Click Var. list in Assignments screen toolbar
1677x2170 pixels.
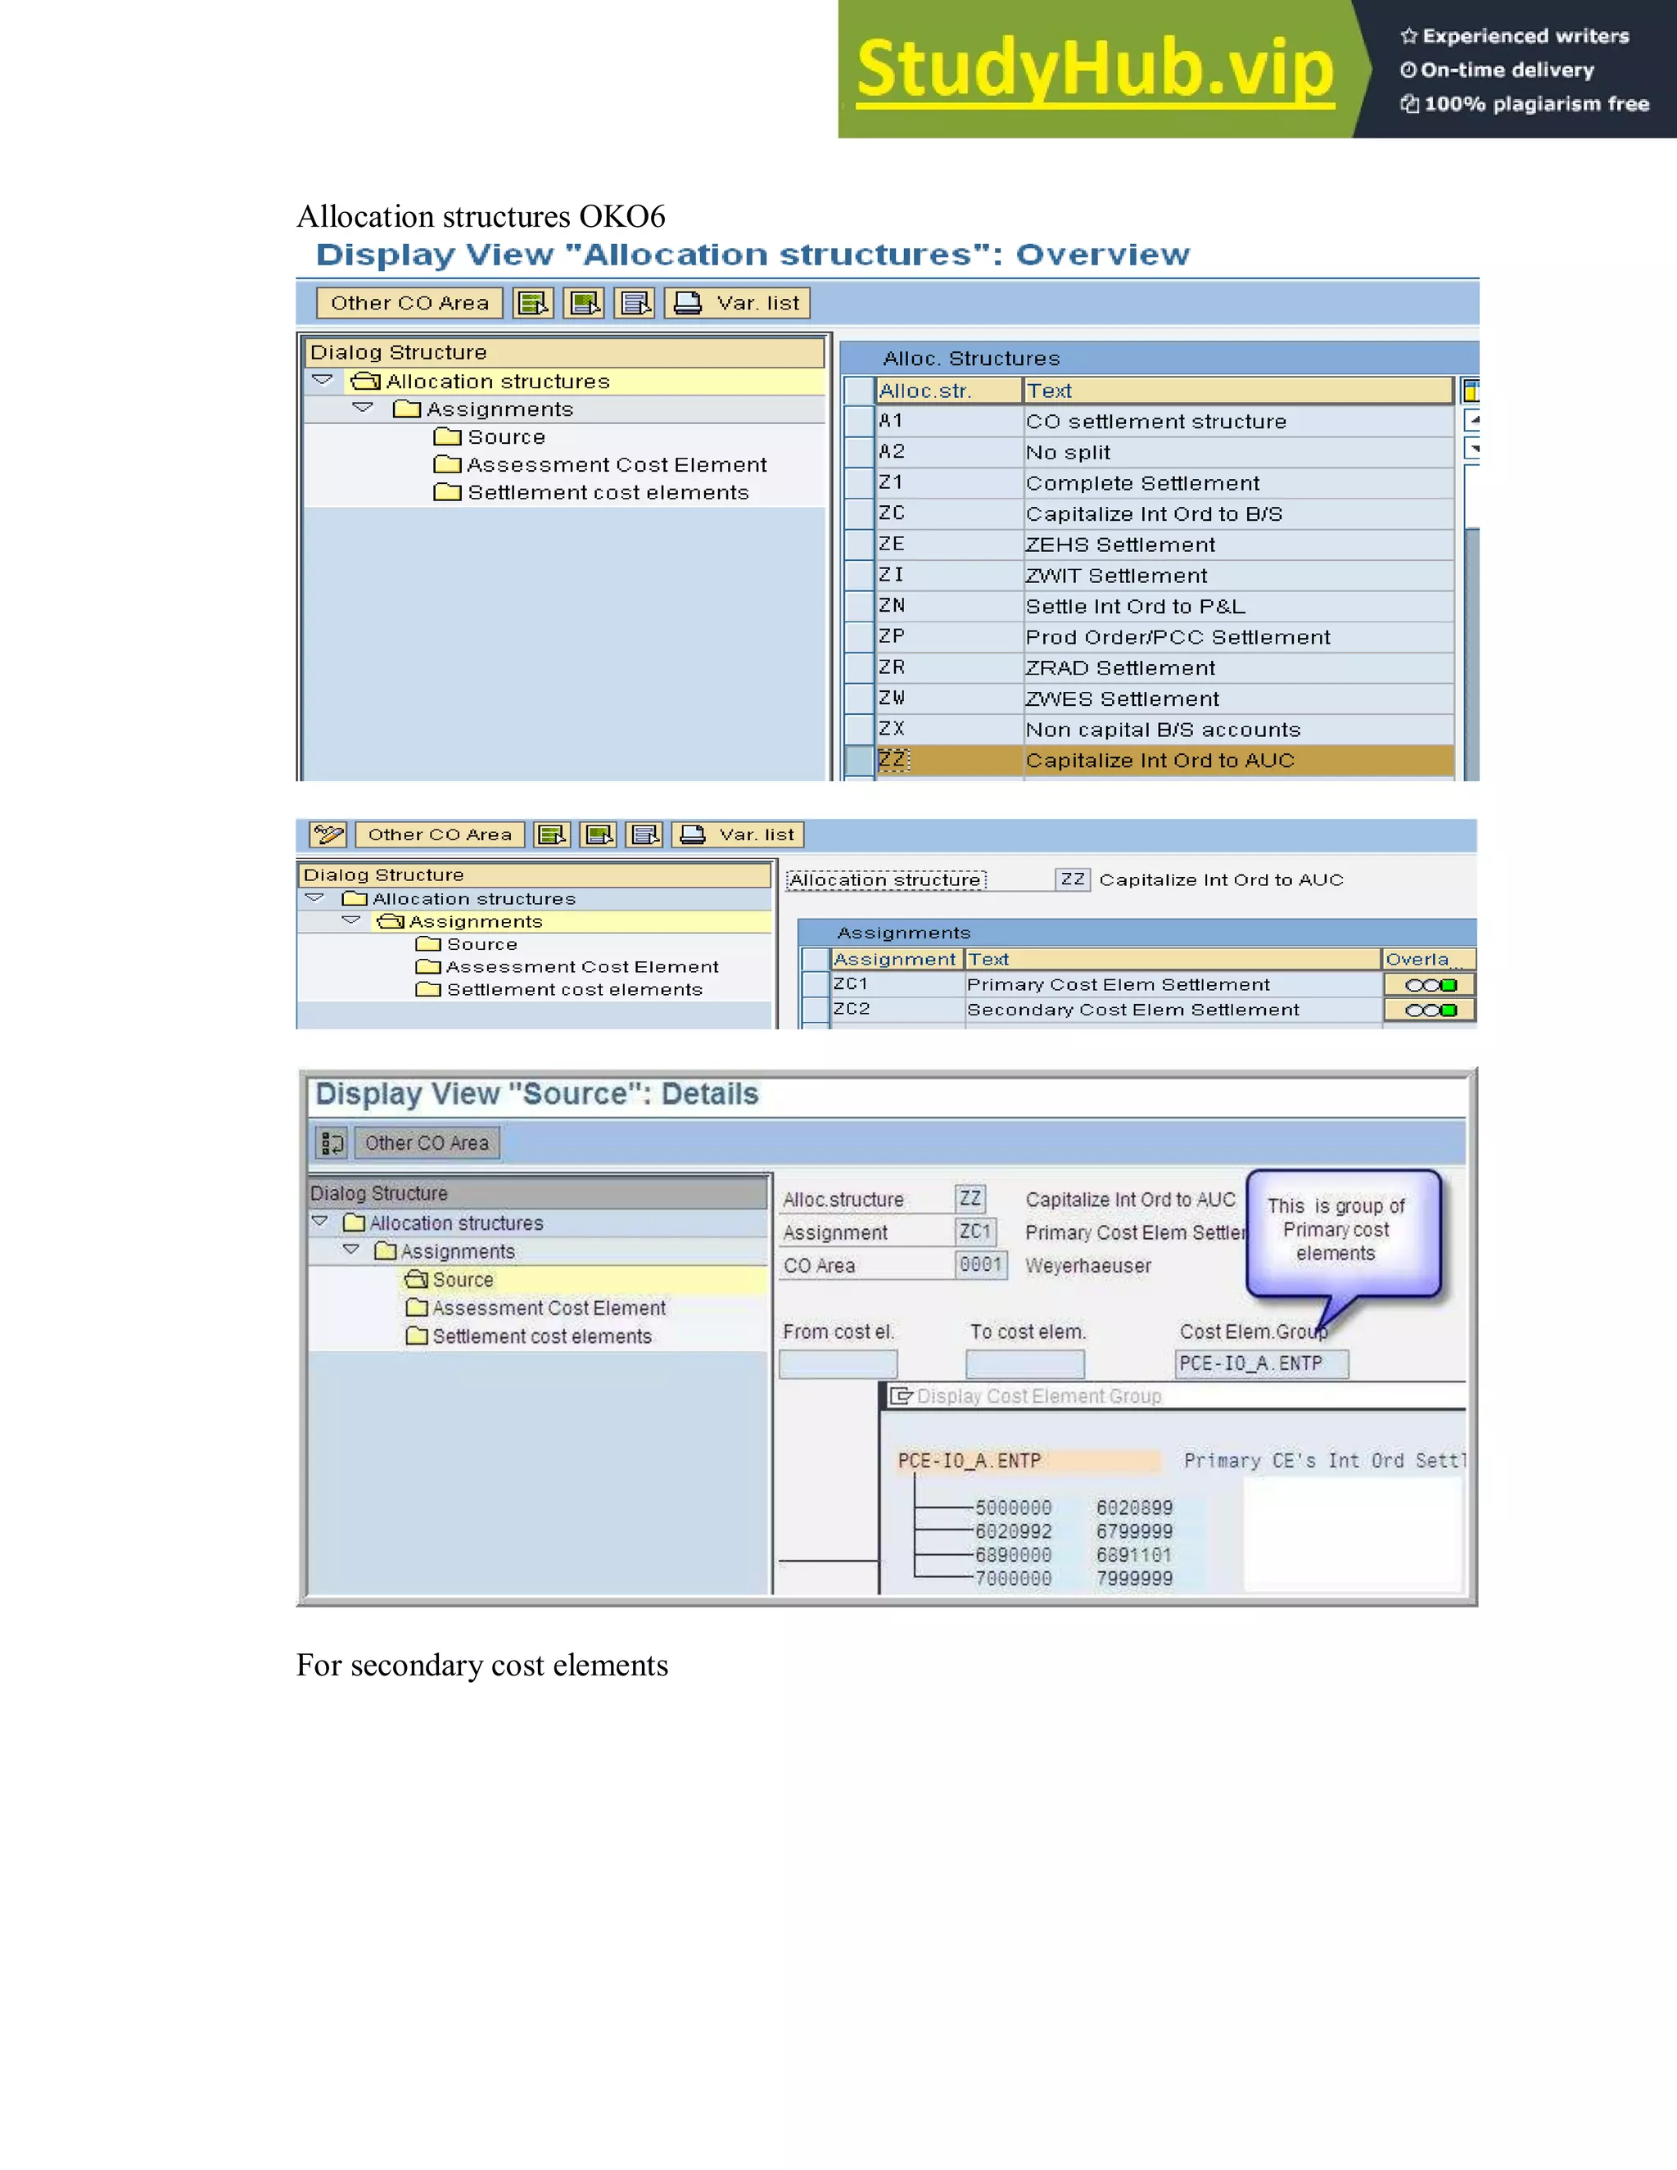pos(738,834)
